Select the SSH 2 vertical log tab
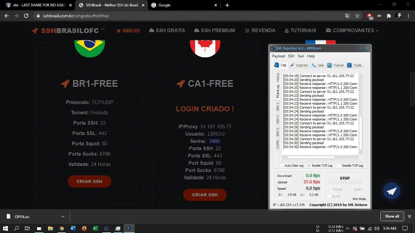Screen dimensions: 415x233 (278, 119)
